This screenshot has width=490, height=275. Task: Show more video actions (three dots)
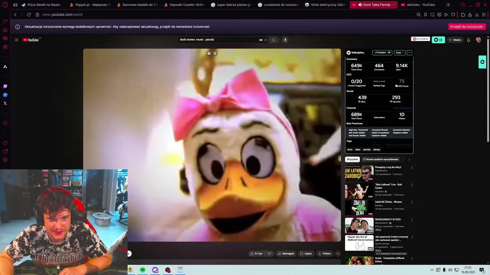[x=338, y=254]
